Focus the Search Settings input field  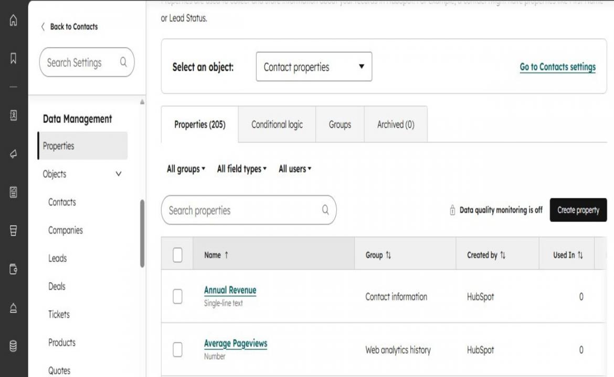87,62
